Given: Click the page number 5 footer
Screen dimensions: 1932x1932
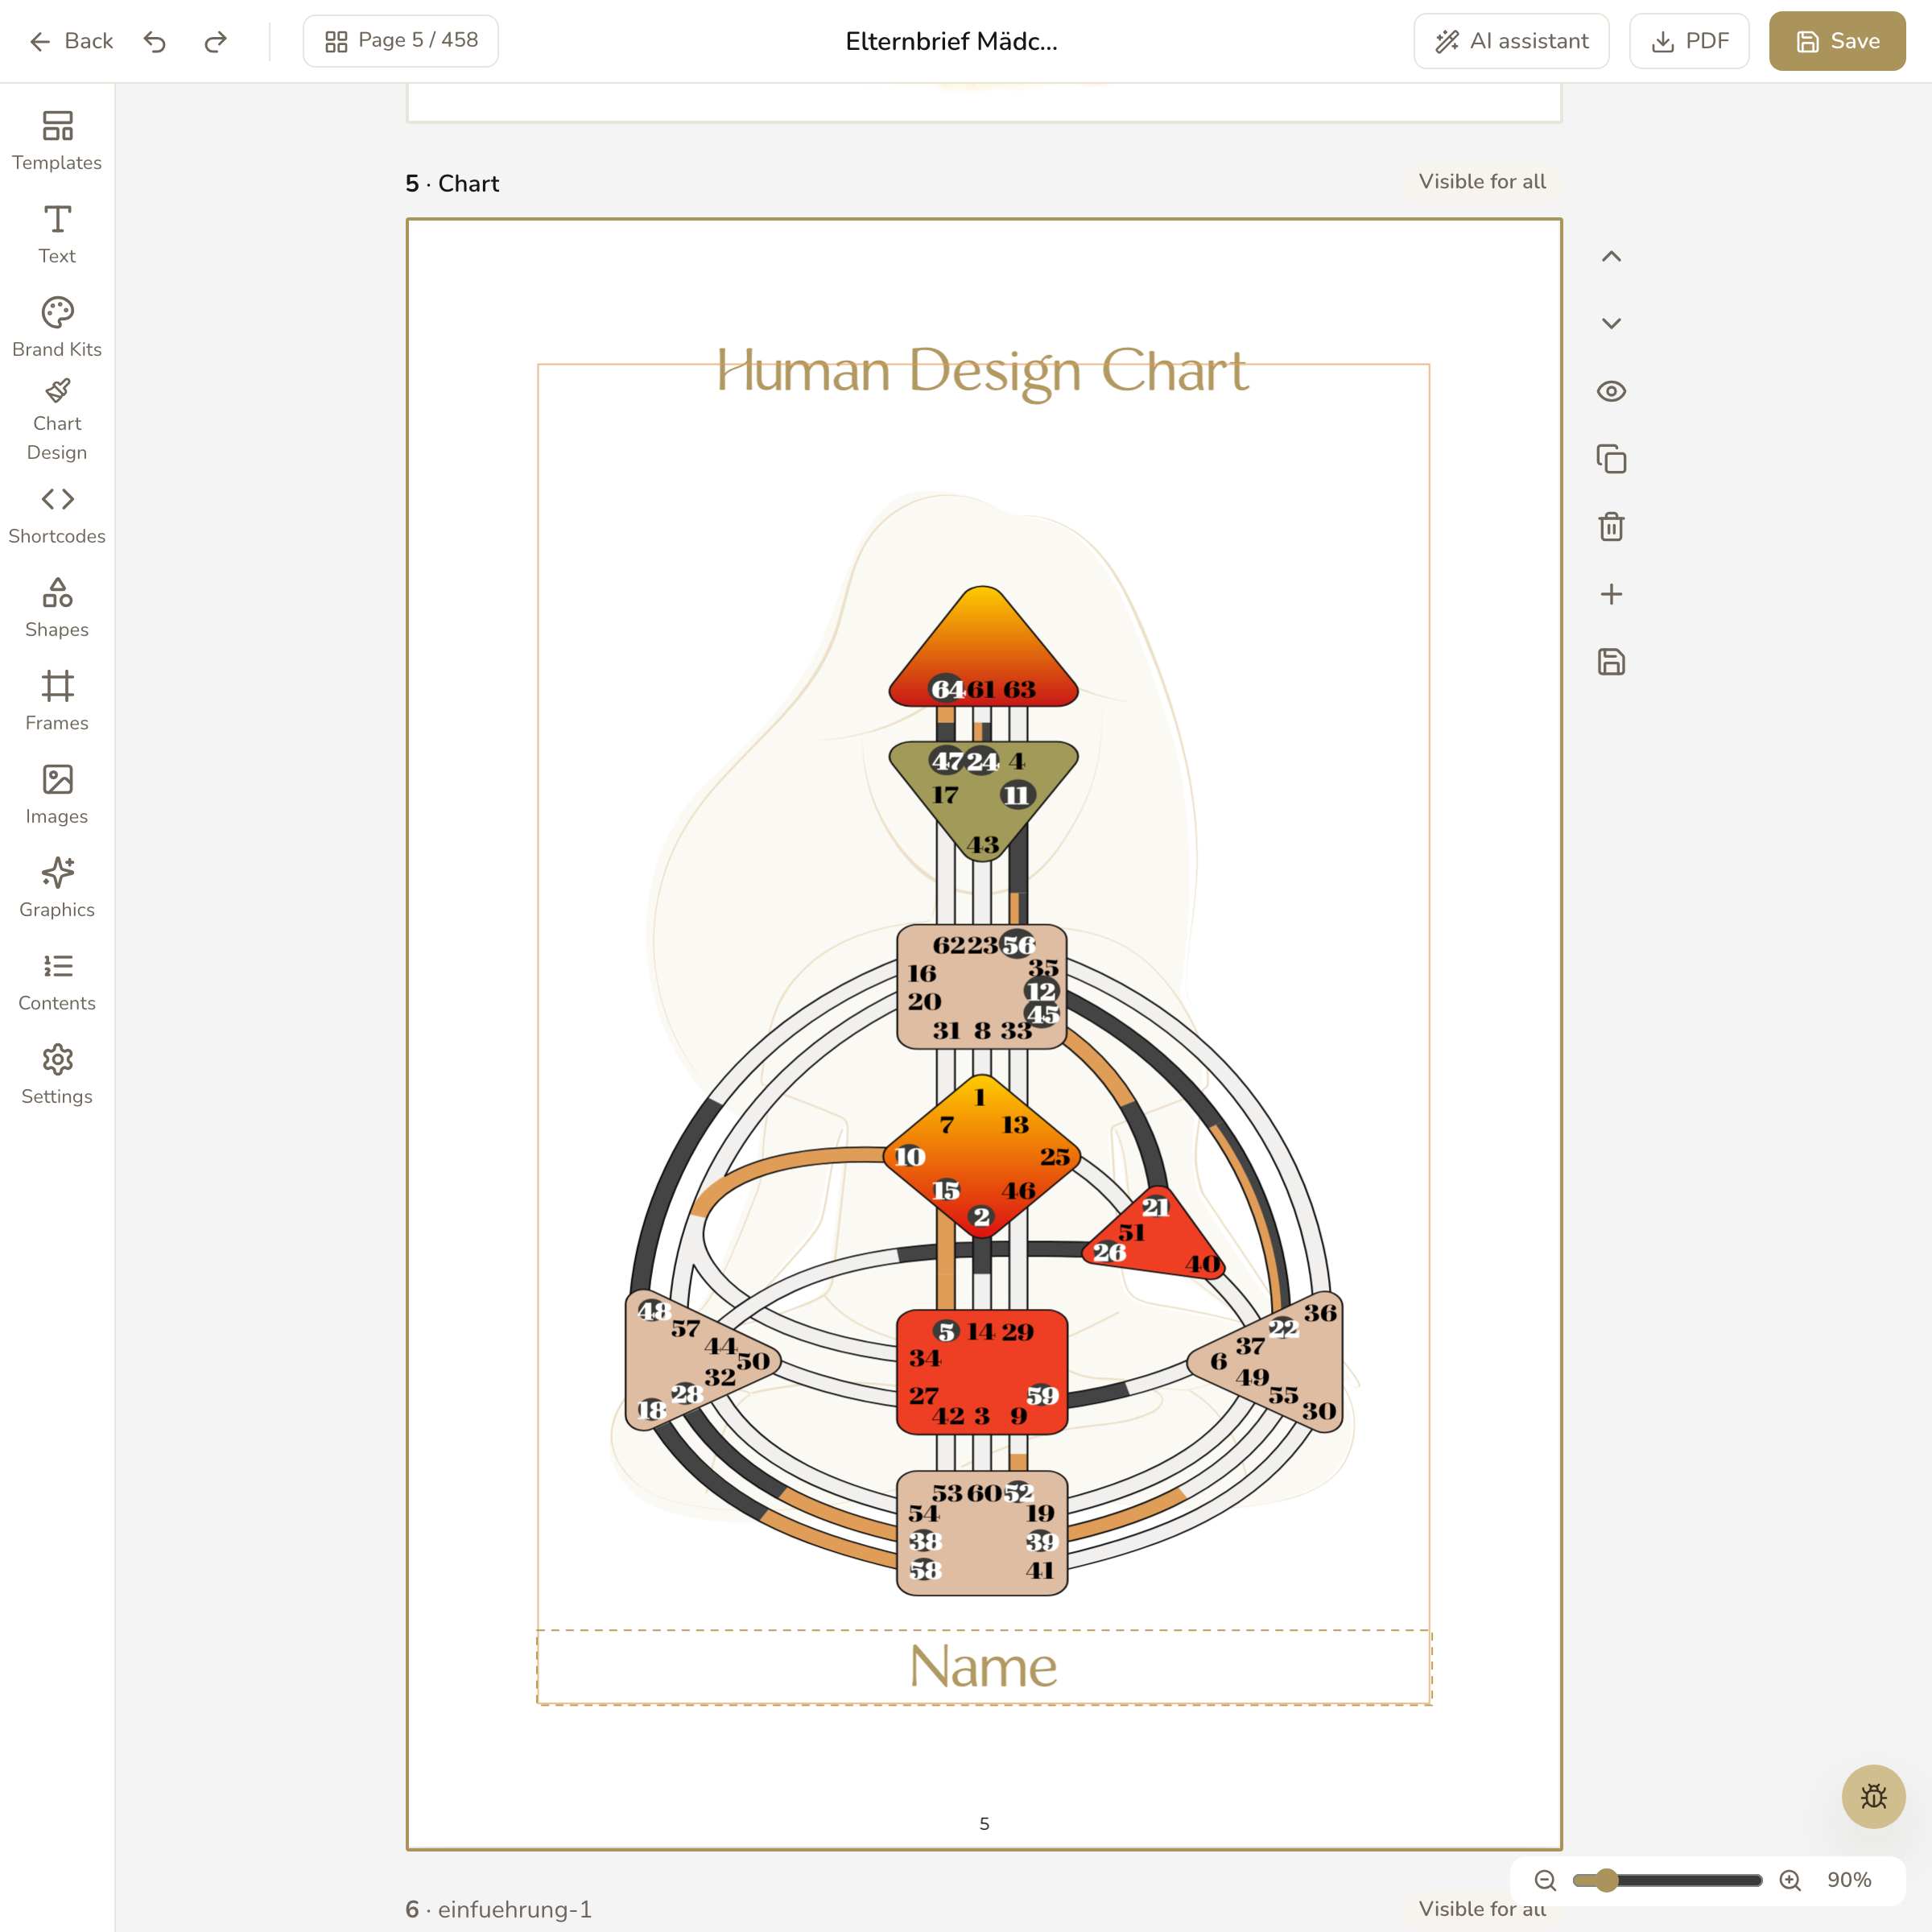Looking at the screenshot, I should click(984, 1824).
